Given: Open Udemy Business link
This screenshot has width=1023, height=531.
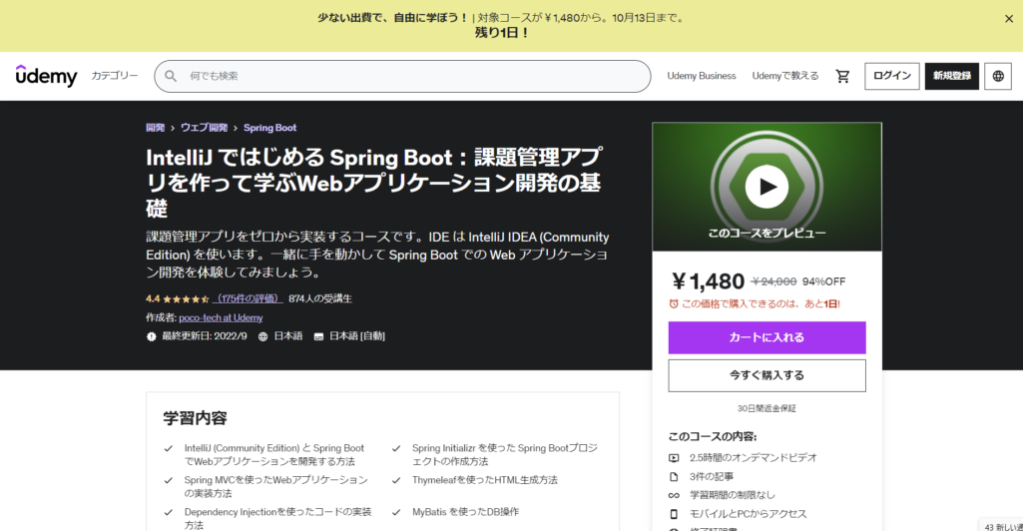Looking at the screenshot, I should [x=702, y=76].
